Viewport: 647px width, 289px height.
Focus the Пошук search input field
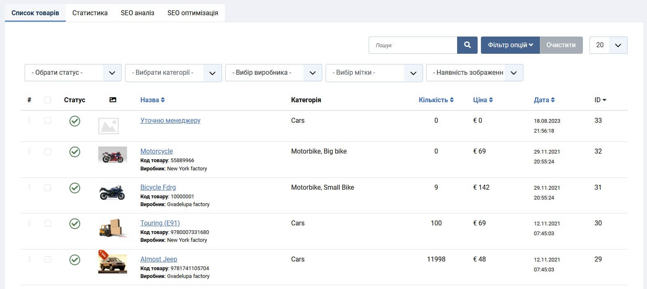(413, 45)
